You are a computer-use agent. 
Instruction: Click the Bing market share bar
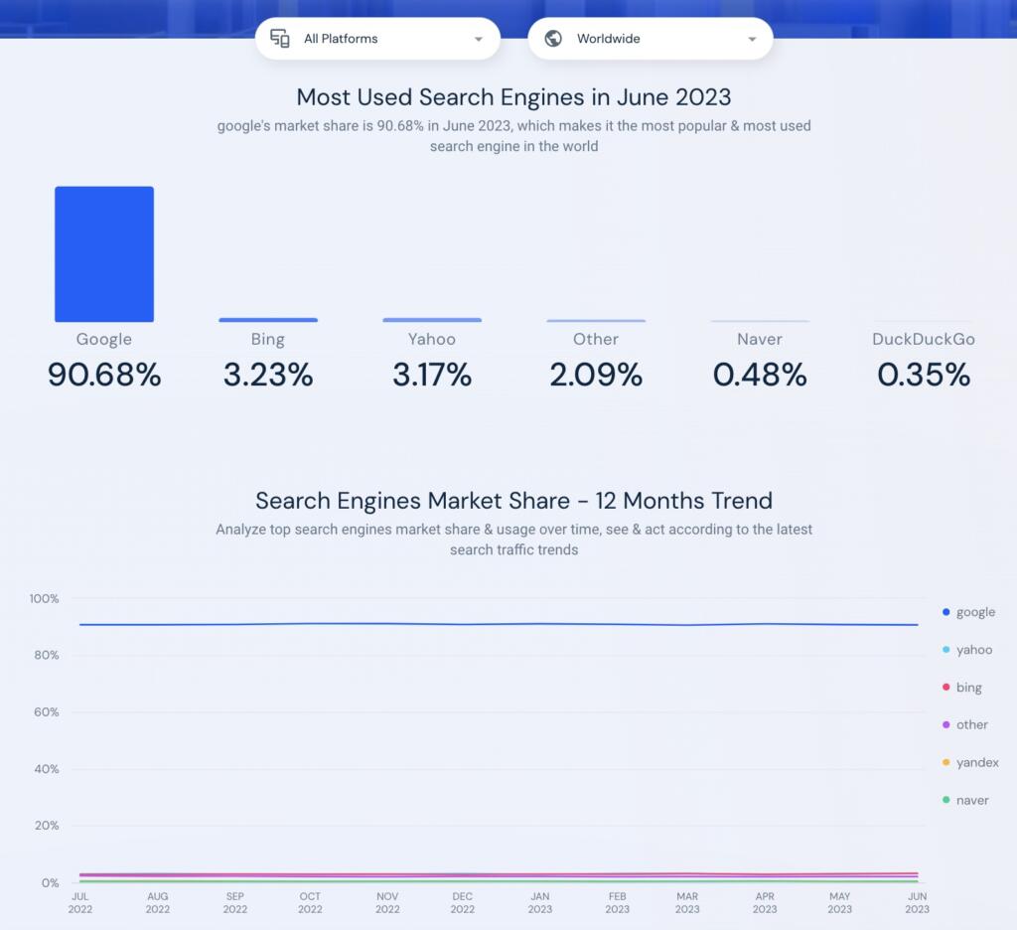[x=268, y=320]
